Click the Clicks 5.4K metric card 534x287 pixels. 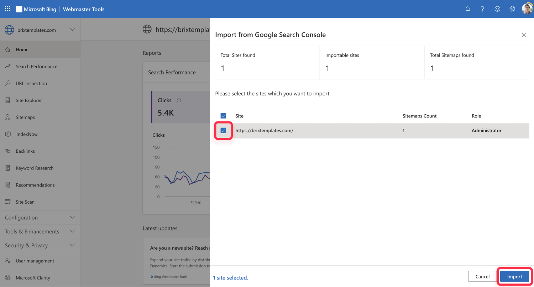tap(180, 107)
